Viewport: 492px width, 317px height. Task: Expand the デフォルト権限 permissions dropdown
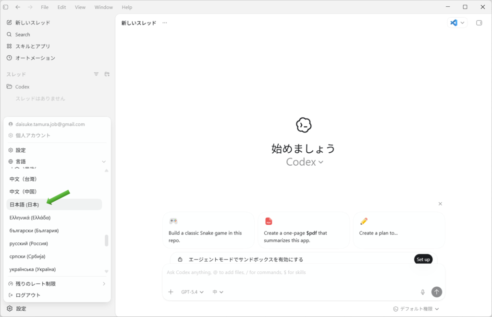point(416,309)
